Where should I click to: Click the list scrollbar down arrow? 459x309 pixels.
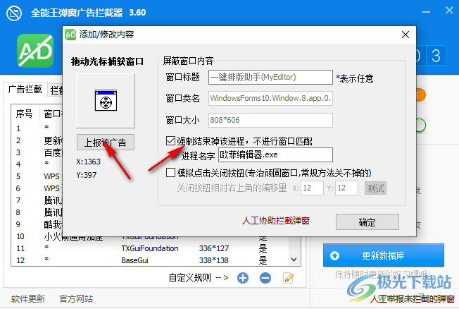(294, 260)
